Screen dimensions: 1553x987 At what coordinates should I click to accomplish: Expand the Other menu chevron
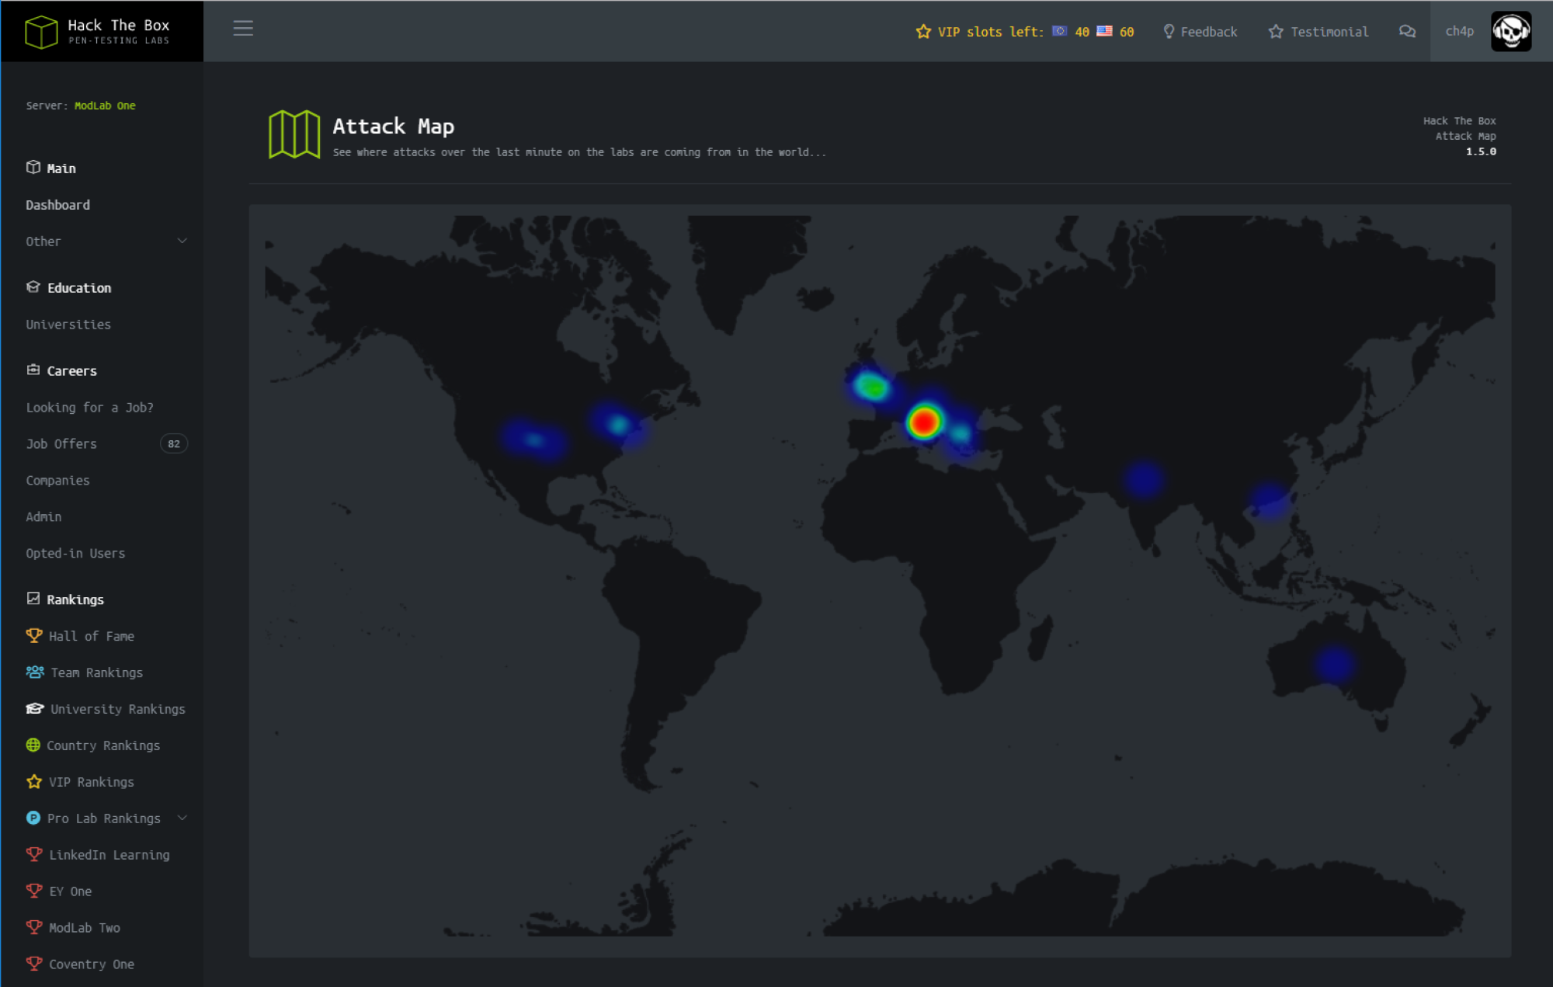point(182,241)
